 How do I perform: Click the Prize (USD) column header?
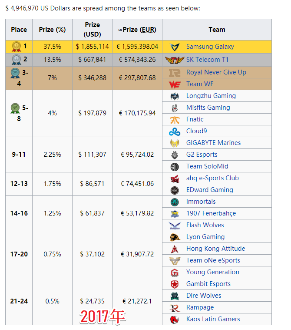[92, 30]
